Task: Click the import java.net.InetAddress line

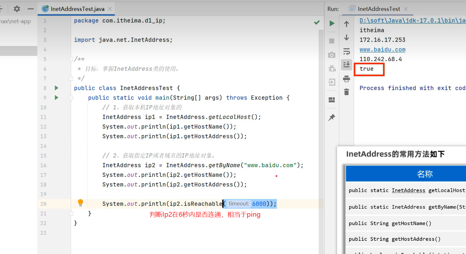Action: 123,40
